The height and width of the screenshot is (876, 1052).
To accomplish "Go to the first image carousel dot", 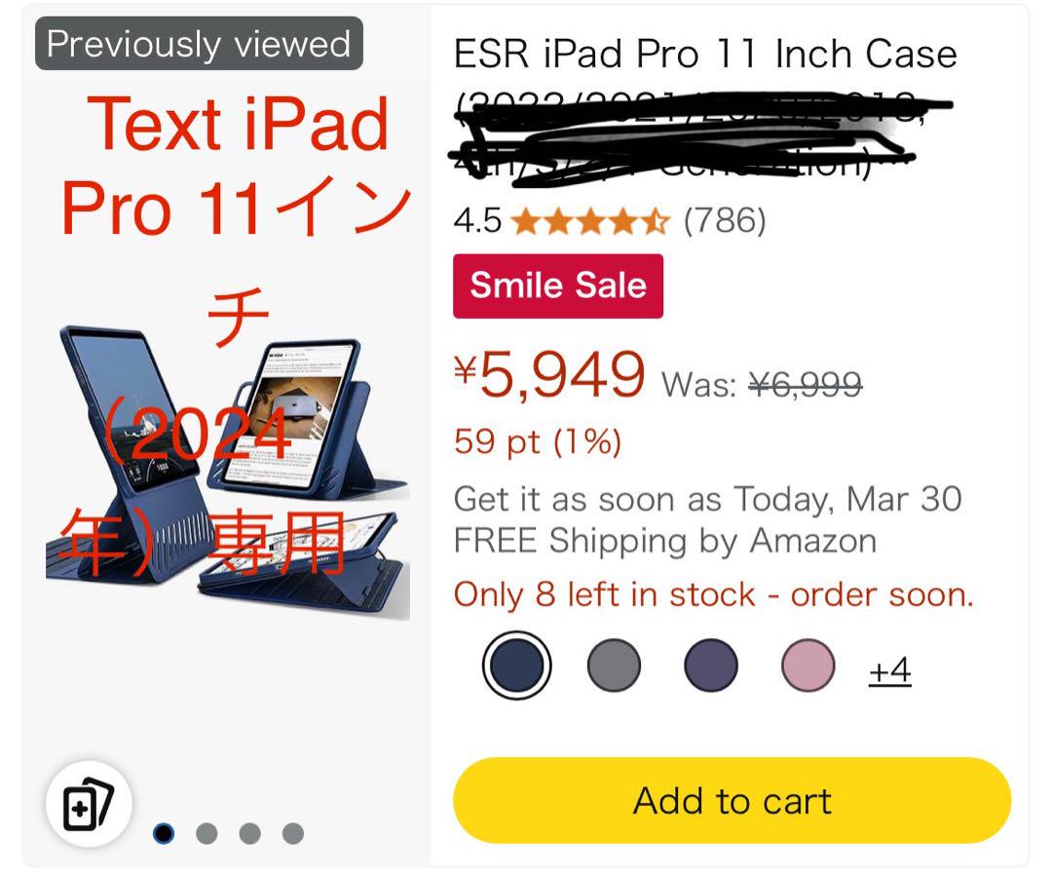I will pos(164,833).
